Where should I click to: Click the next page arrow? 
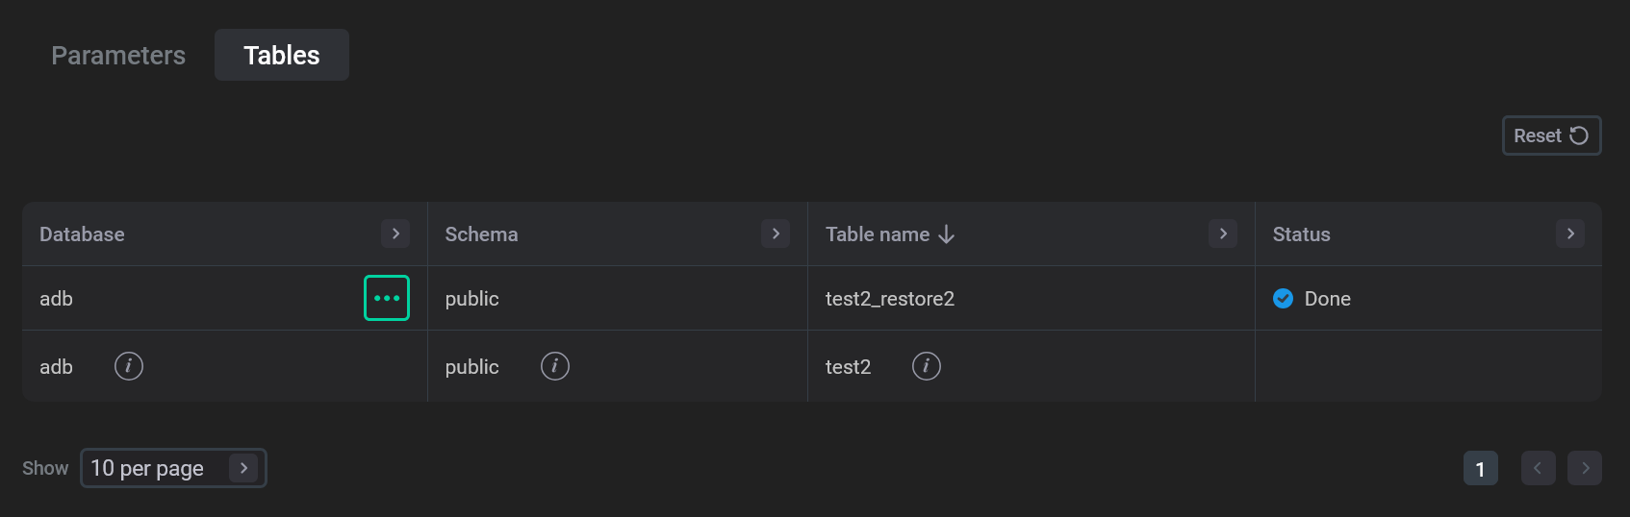click(x=1584, y=469)
